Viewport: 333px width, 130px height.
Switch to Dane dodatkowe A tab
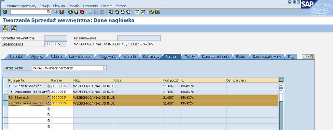267,57
